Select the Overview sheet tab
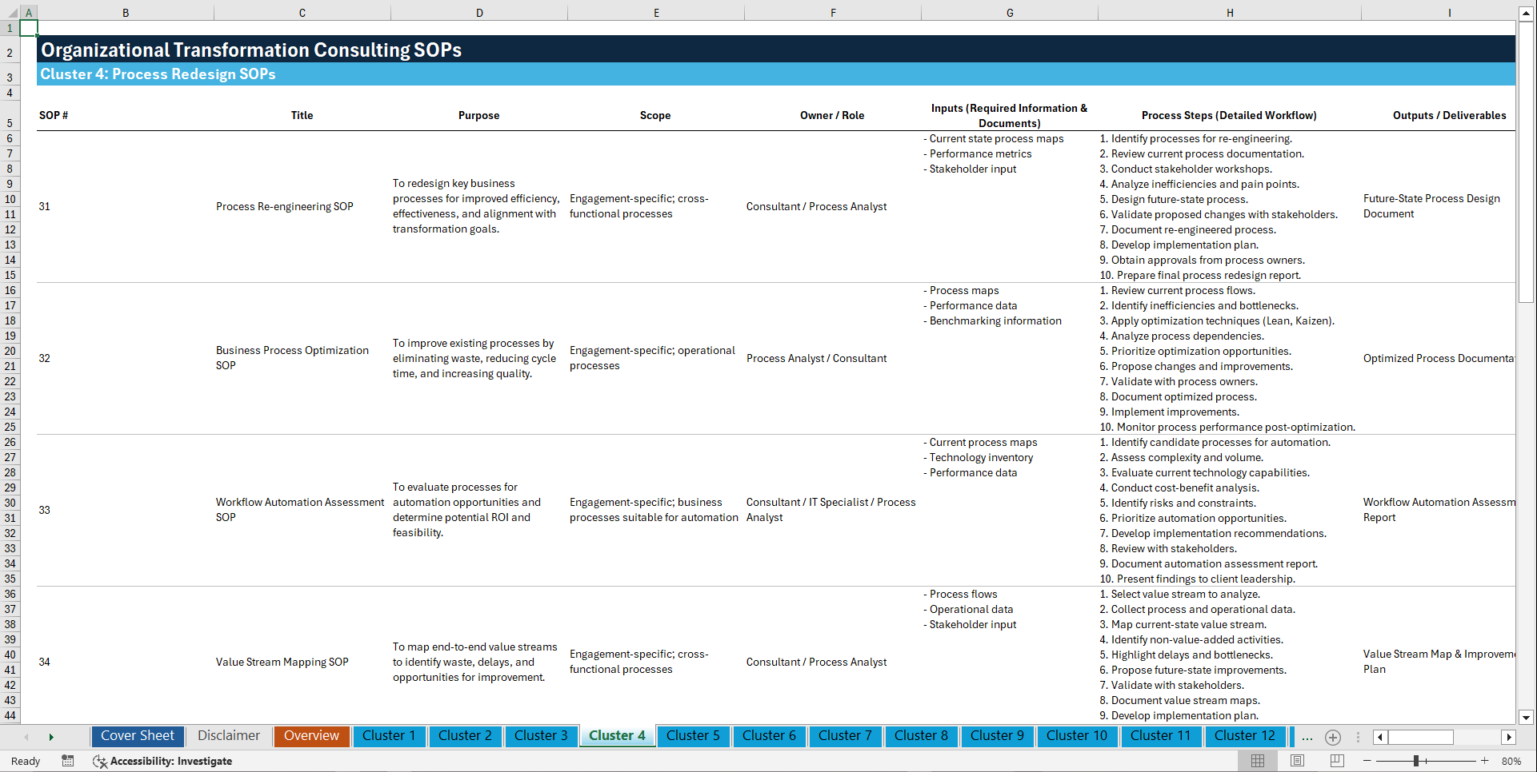 click(x=311, y=736)
